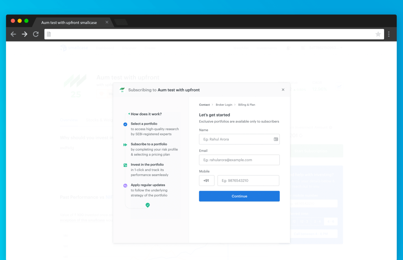
Task: Open the browser three-dot menu
Action: pos(389,34)
